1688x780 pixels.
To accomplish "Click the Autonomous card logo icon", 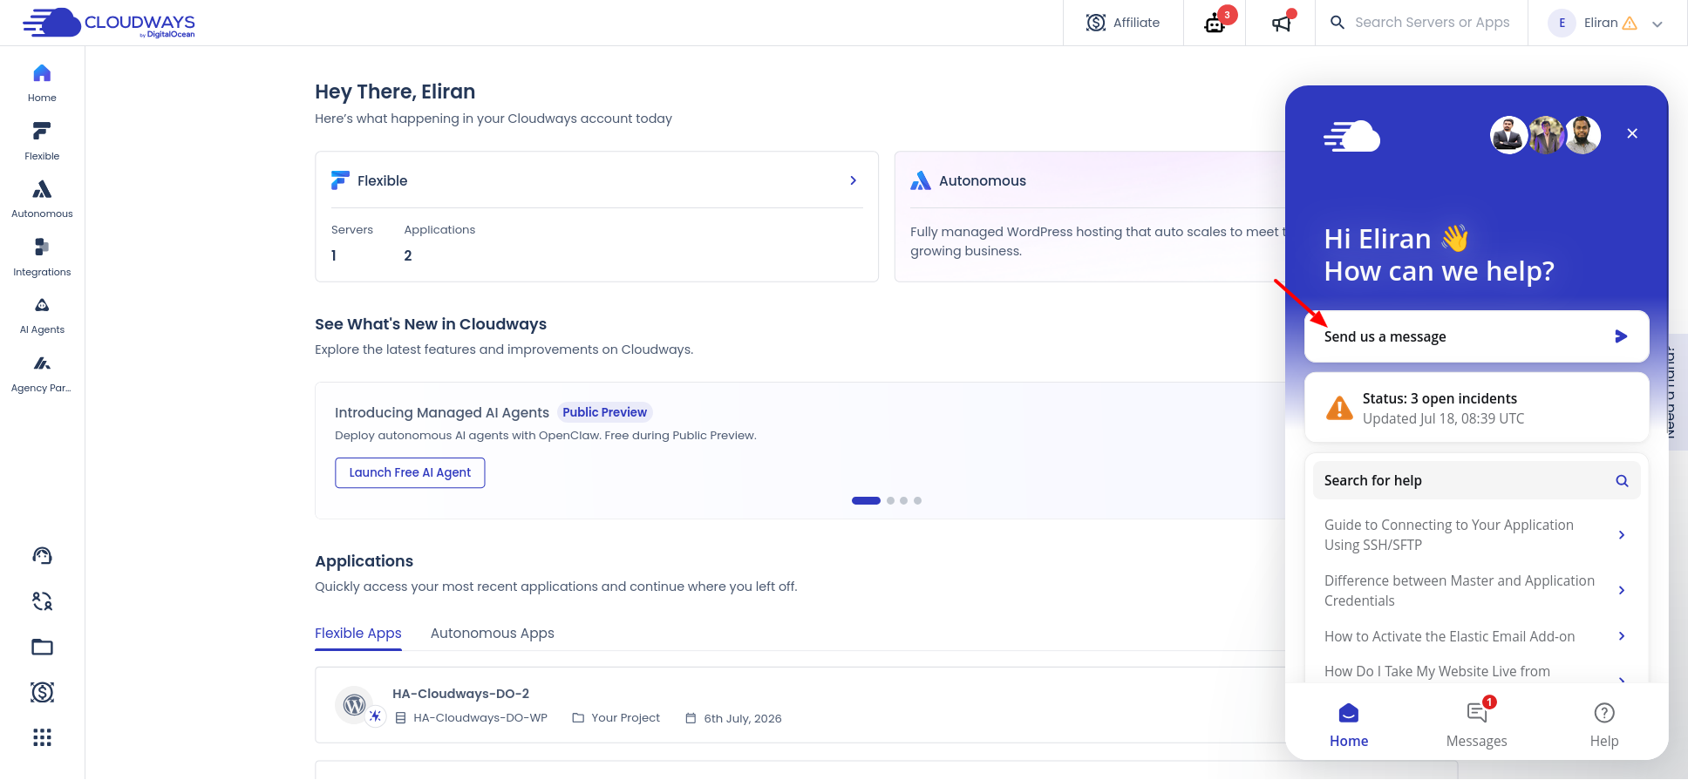I will (x=921, y=180).
